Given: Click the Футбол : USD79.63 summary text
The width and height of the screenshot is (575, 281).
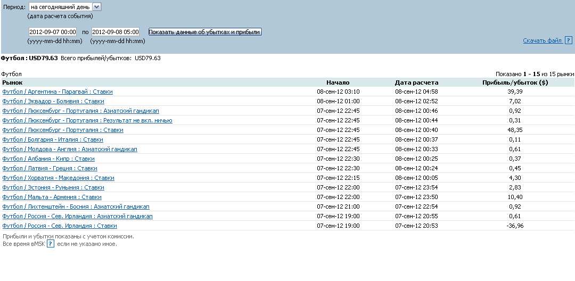Looking at the screenshot, I should click(x=29, y=58).
